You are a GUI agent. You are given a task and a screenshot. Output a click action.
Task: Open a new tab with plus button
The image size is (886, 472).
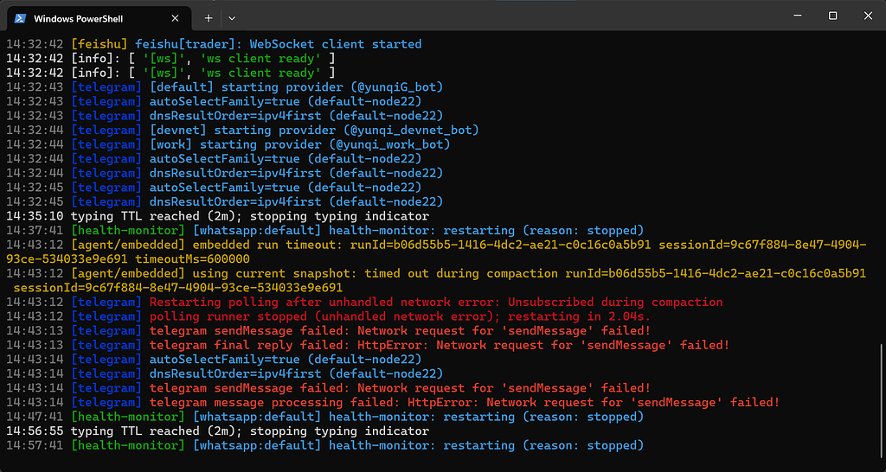209,18
